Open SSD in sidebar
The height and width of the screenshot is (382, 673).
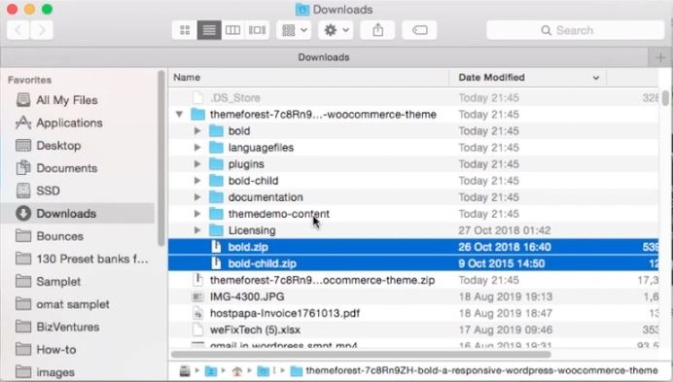point(48,191)
